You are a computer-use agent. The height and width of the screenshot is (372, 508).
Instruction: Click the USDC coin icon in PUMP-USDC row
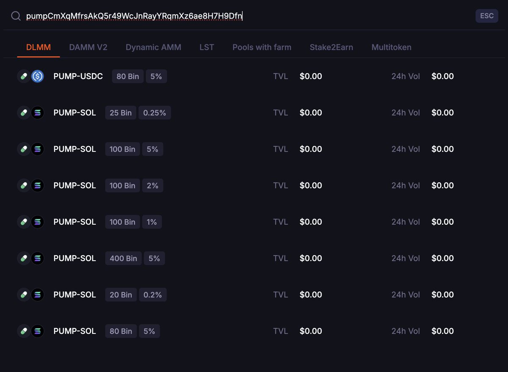[38, 76]
